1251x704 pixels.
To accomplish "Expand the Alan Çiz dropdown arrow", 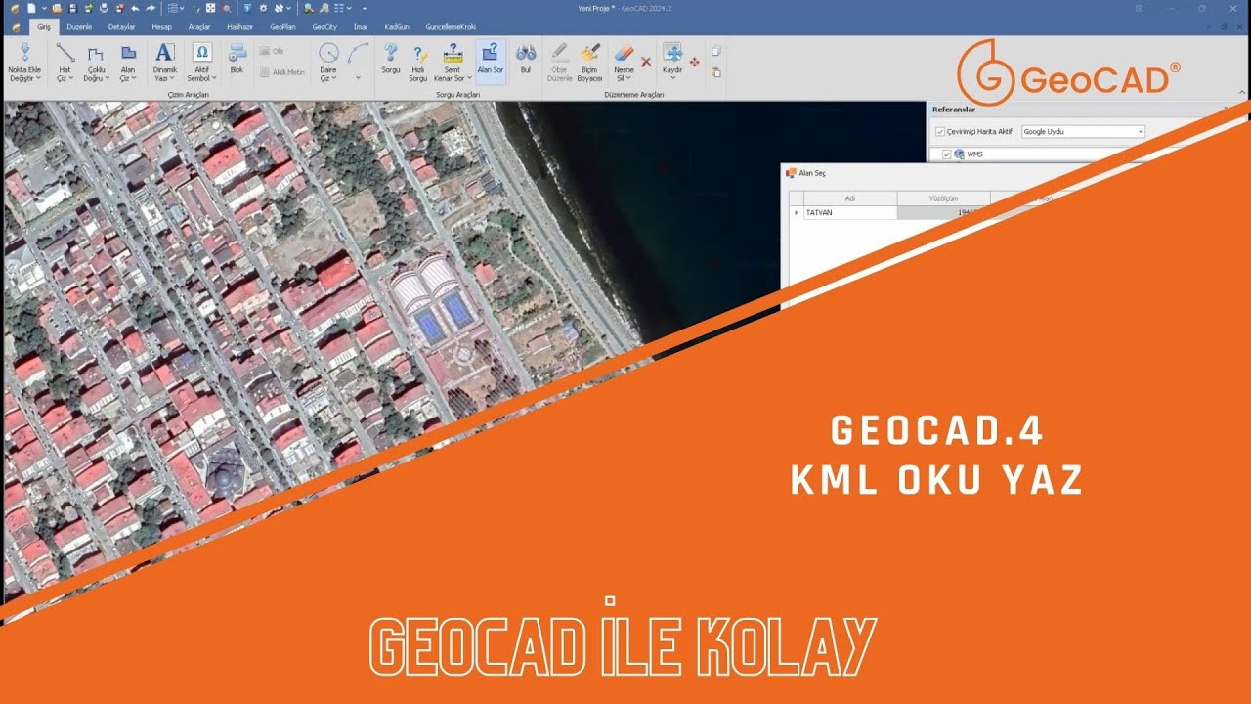I will [135, 78].
